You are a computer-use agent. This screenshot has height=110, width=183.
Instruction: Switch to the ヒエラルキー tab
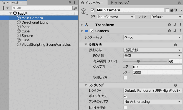pos(13,3)
